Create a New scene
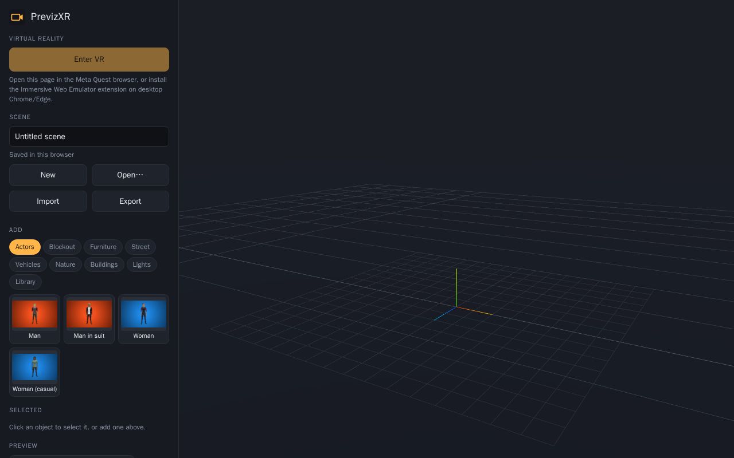Viewport: 734px width, 458px height. pos(48,175)
